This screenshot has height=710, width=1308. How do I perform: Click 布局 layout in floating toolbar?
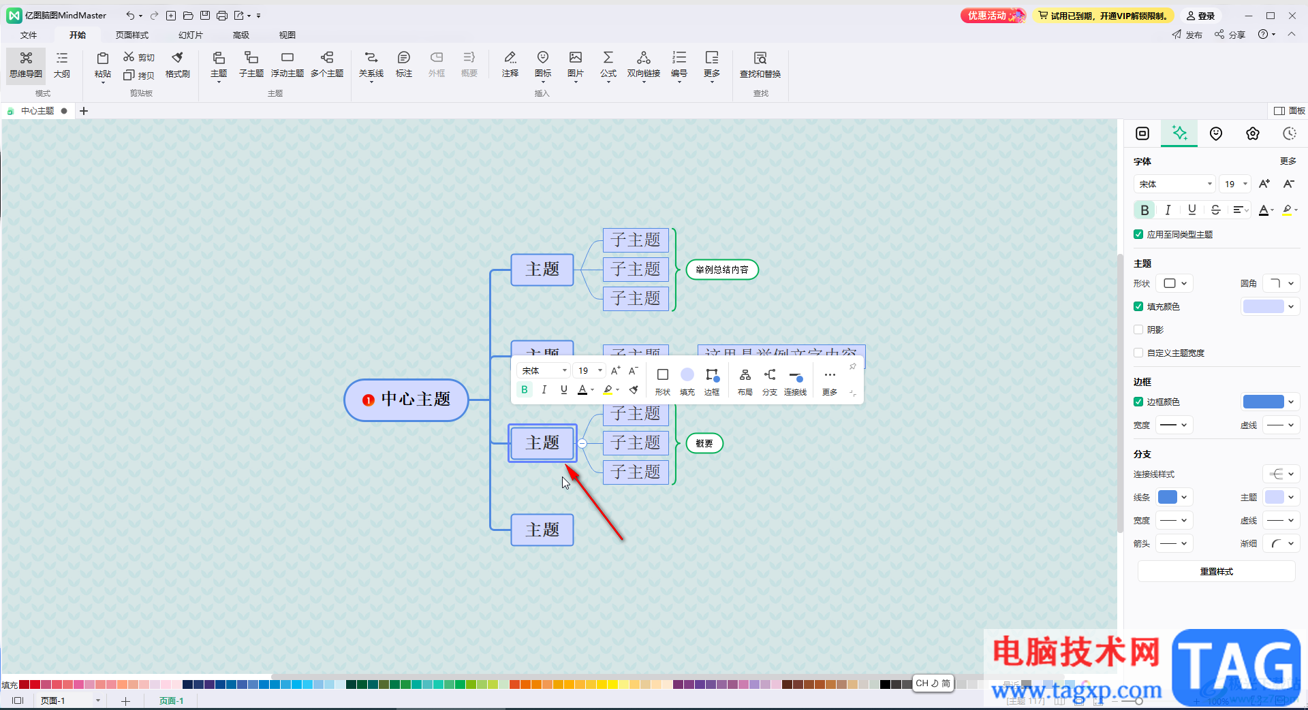click(x=745, y=381)
